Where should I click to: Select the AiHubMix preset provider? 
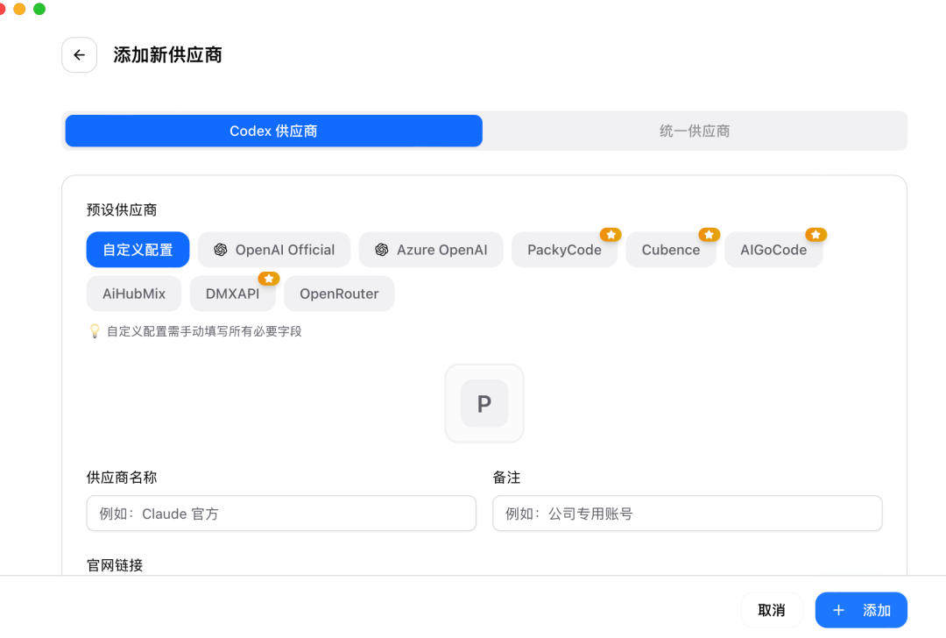[x=133, y=293]
